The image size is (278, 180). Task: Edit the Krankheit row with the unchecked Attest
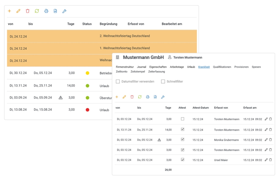coord(266,119)
